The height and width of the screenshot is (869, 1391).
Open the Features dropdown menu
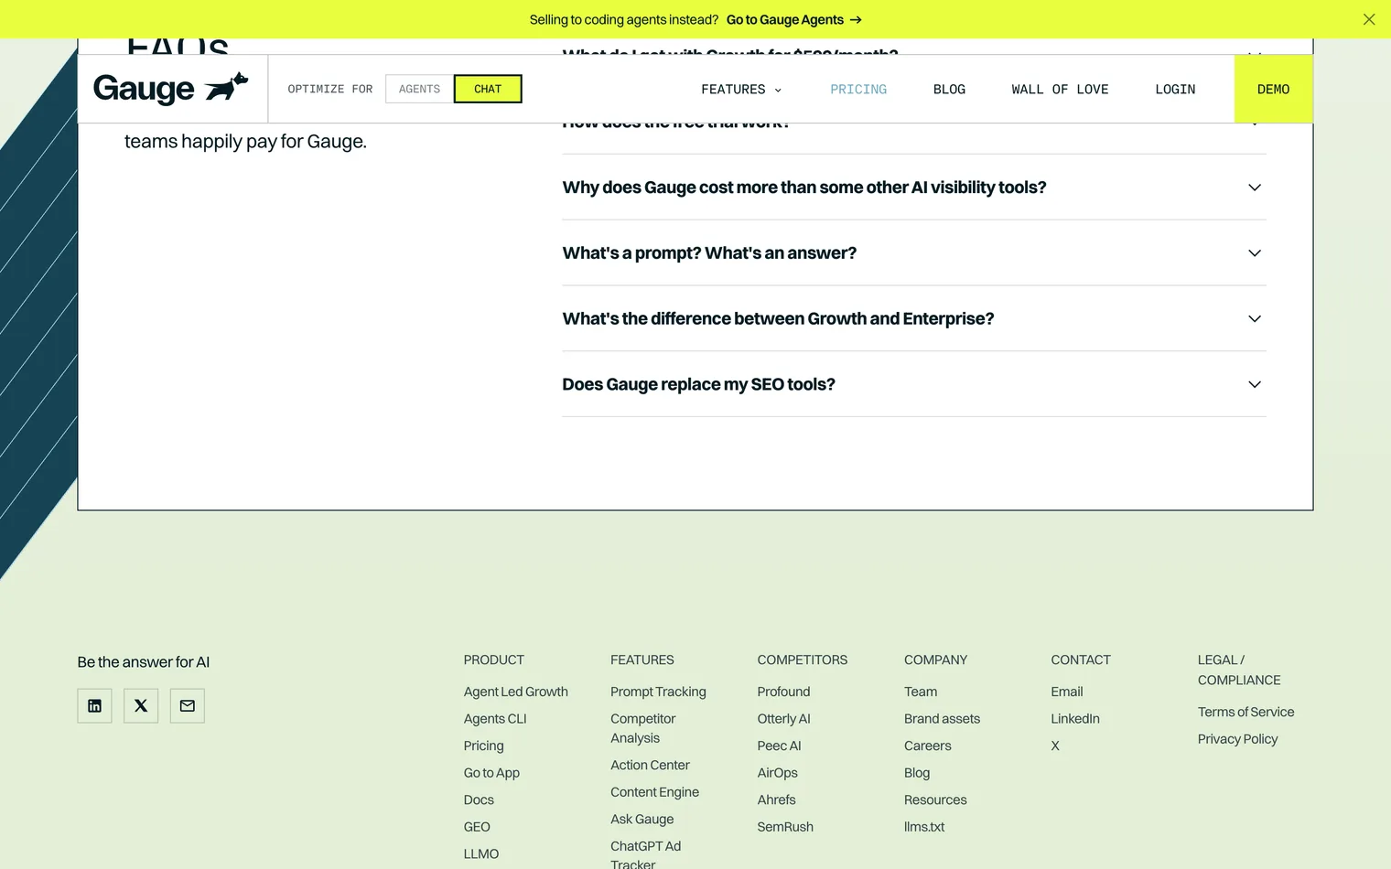[x=741, y=89]
